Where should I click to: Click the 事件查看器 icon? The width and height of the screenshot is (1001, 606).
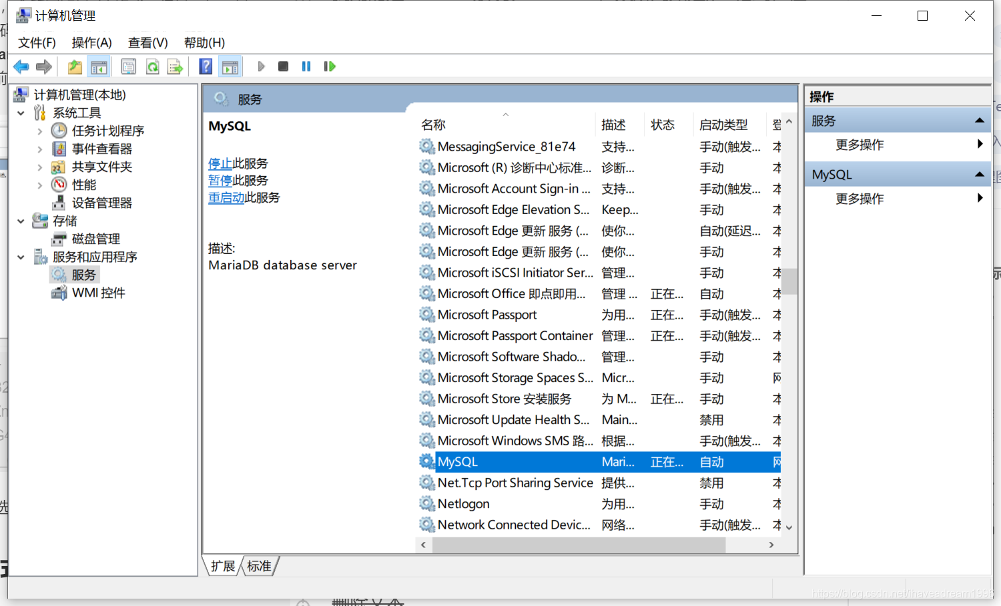[59, 149]
